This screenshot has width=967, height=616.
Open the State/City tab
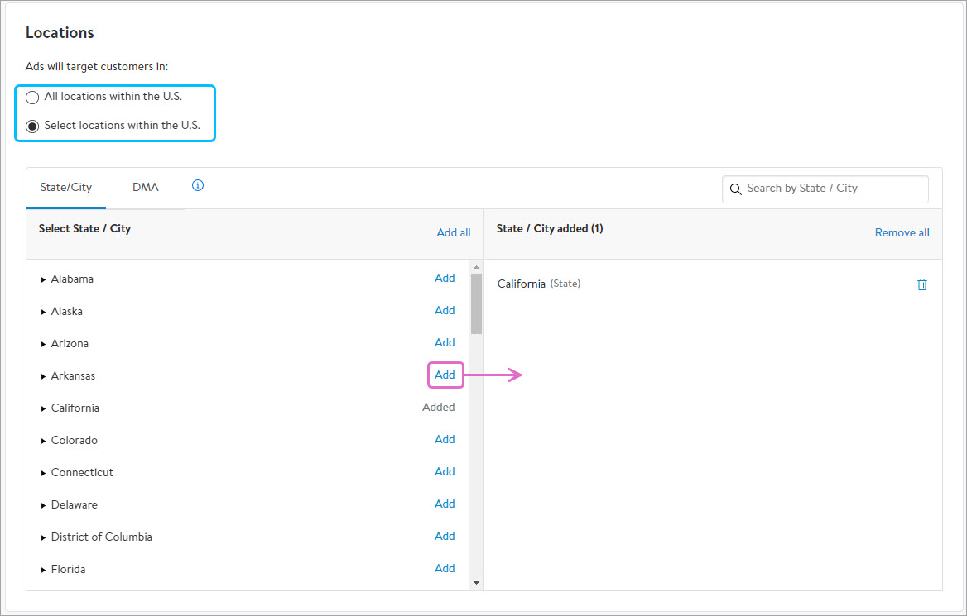[66, 188]
